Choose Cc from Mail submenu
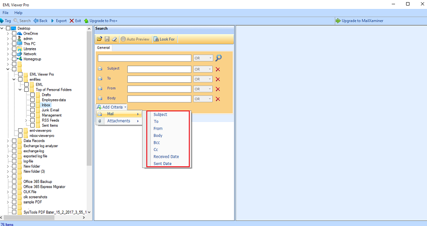427x226 pixels. (156, 150)
